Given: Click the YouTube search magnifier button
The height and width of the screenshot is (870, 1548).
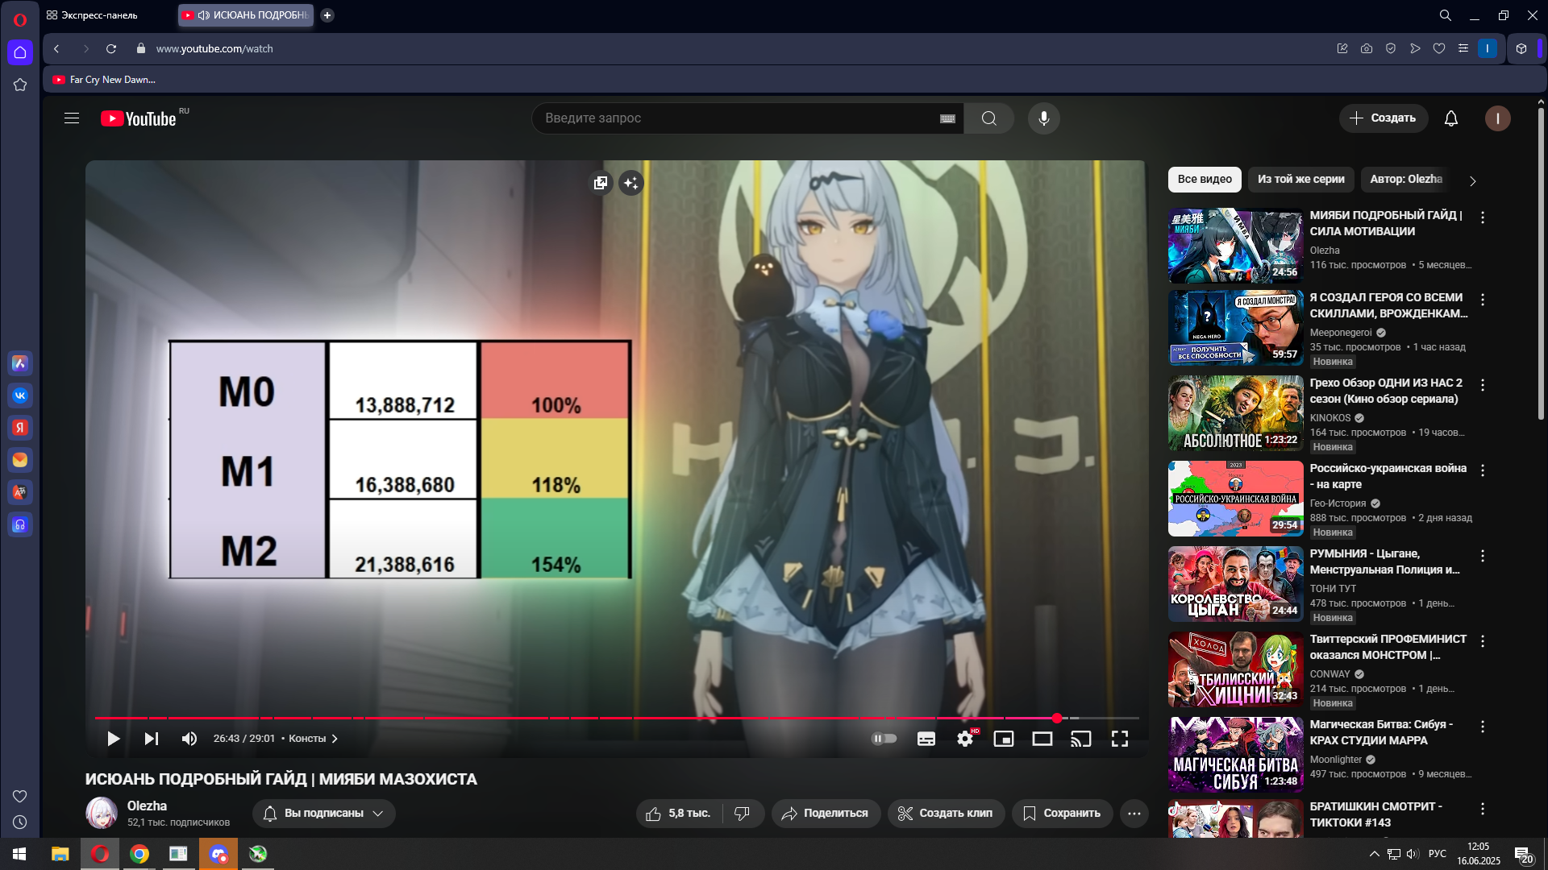Looking at the screenshot, I should (989, 118).
